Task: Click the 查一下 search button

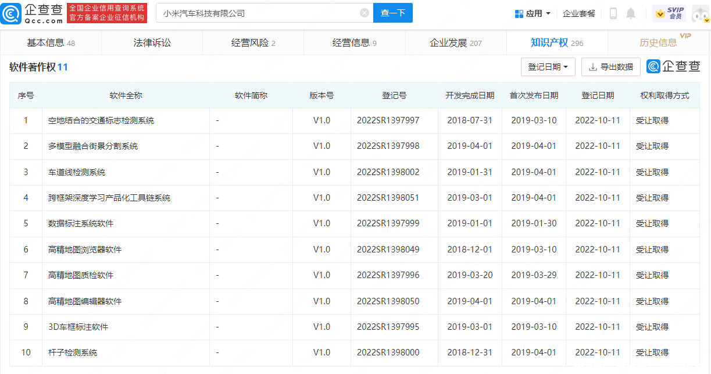Action: pos(393,13)
